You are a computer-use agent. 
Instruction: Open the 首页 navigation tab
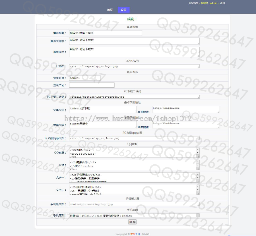(x=110, y=10)
